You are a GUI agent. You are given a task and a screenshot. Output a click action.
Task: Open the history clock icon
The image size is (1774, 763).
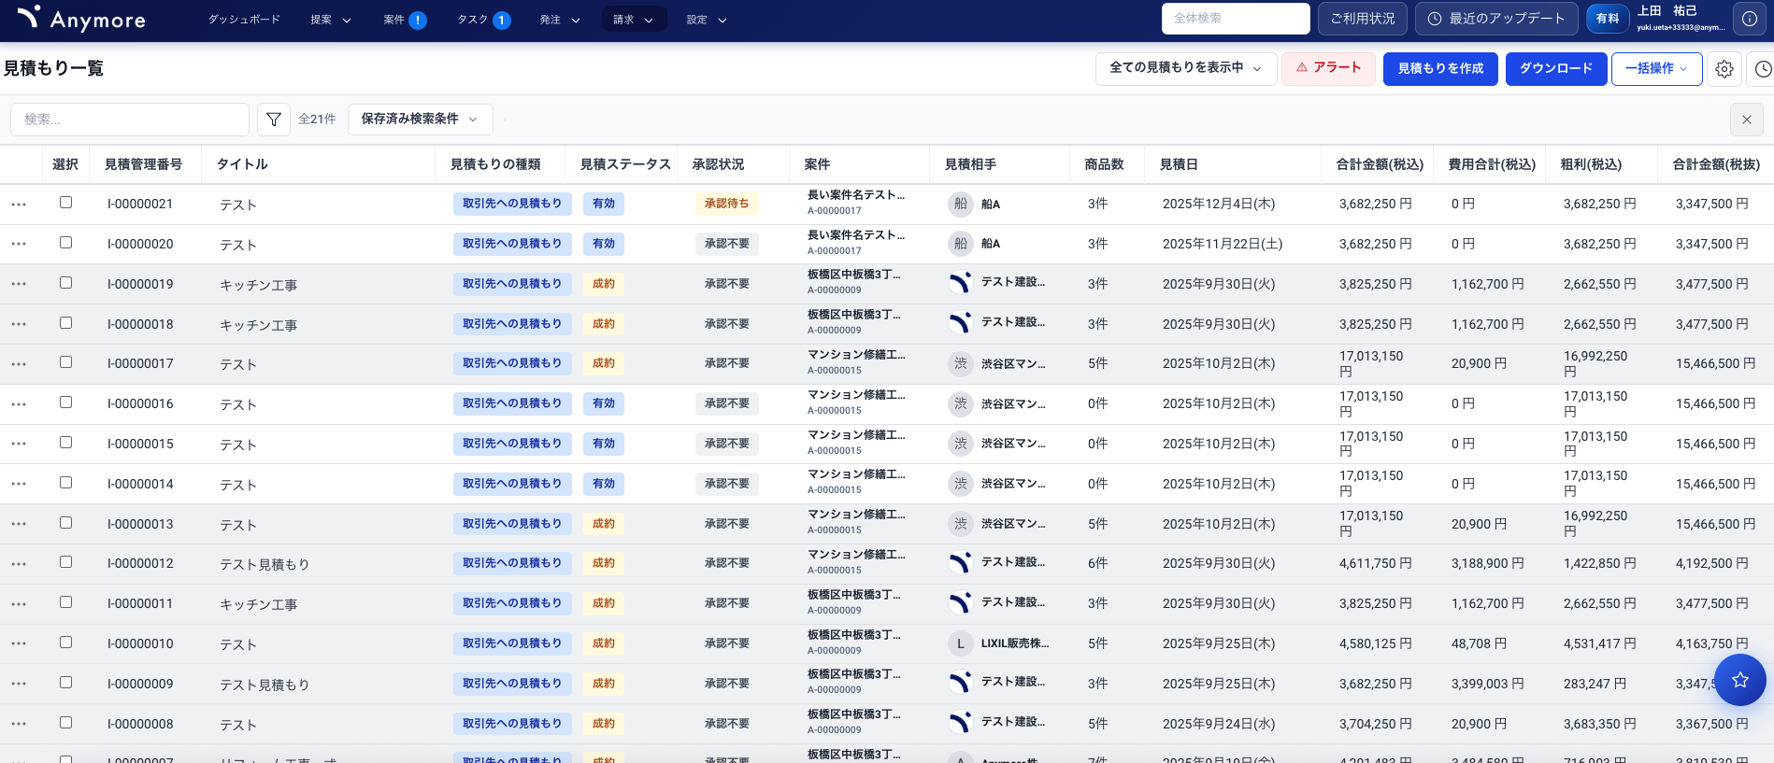(1763, 69)
